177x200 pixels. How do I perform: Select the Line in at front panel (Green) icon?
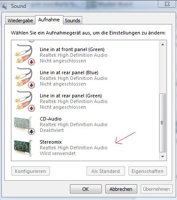point(24,54)
